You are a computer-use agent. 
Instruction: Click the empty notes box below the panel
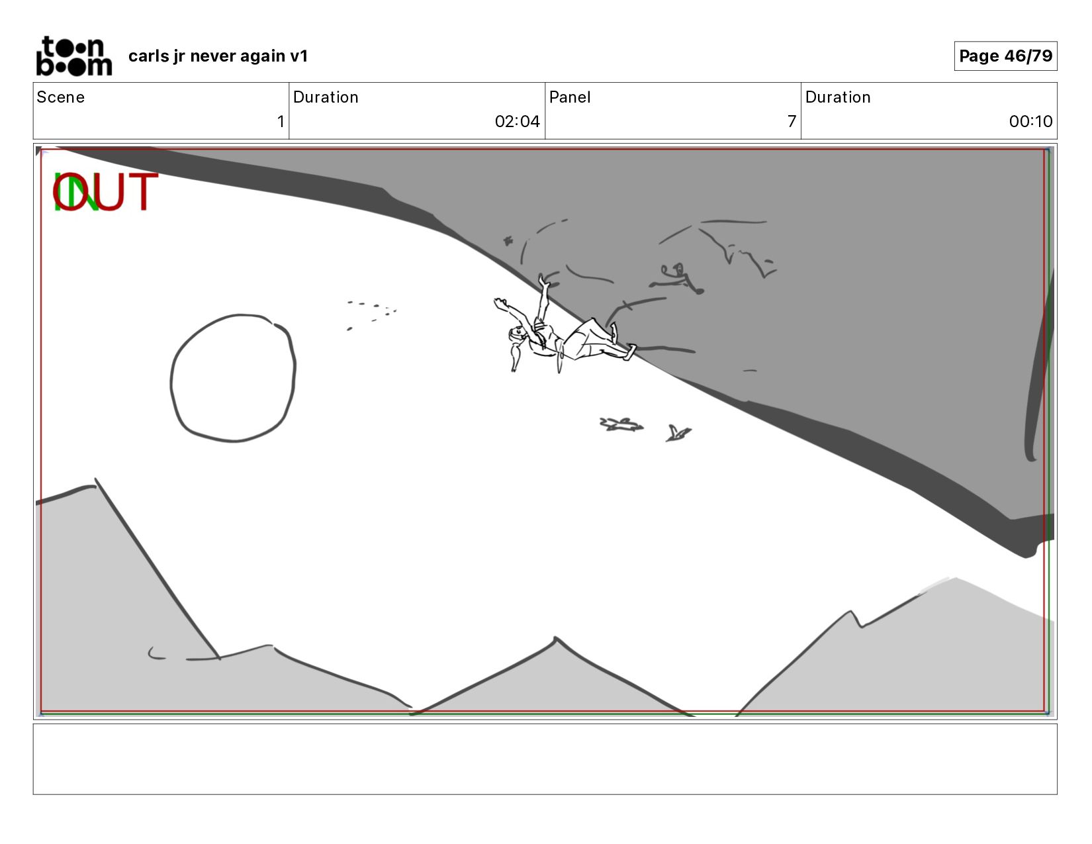click(545, 759)
